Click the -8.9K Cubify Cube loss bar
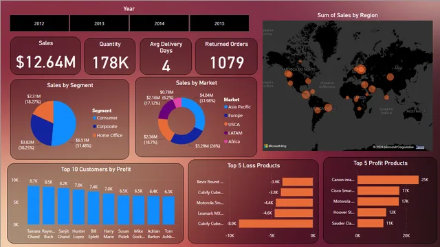 [x=276, y=224]
